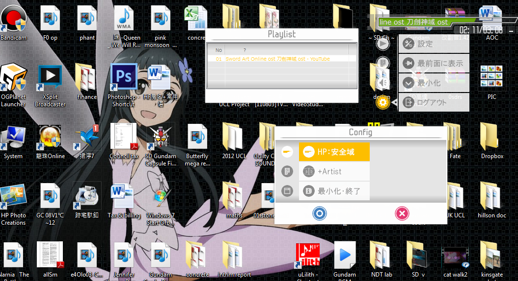Select the pink monsoon video file

click(161, 27)
